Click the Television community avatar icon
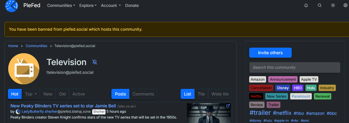 click(x=24, y=69)
